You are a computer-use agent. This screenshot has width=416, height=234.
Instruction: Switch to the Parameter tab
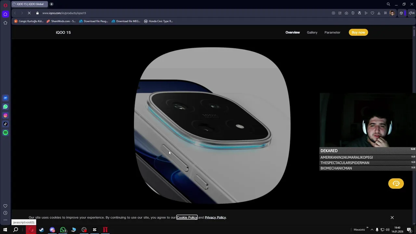332,32
